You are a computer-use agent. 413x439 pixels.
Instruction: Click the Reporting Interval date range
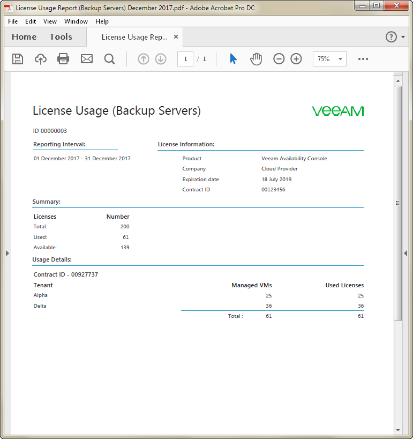(x=82, y=159)
